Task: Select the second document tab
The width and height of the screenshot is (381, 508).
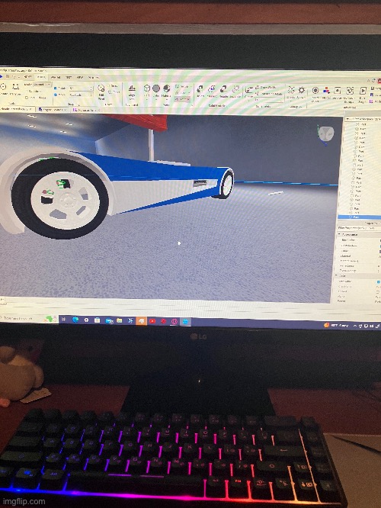Action: pos(52,110)
